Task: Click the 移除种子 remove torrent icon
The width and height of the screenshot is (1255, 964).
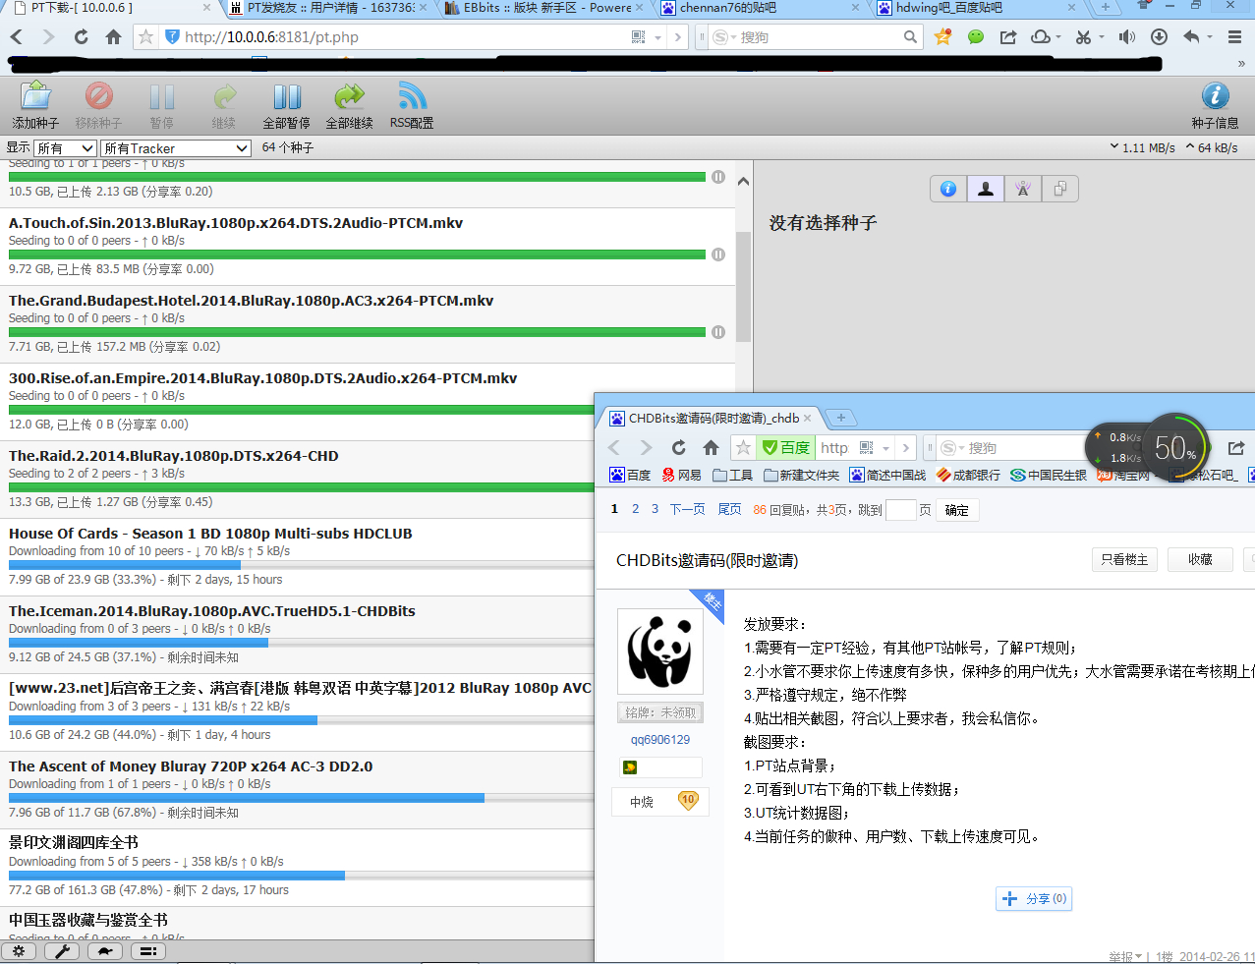Action: coord(98,96)
